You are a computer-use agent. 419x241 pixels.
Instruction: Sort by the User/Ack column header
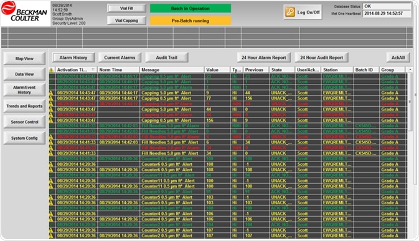(x=308, y=70)
